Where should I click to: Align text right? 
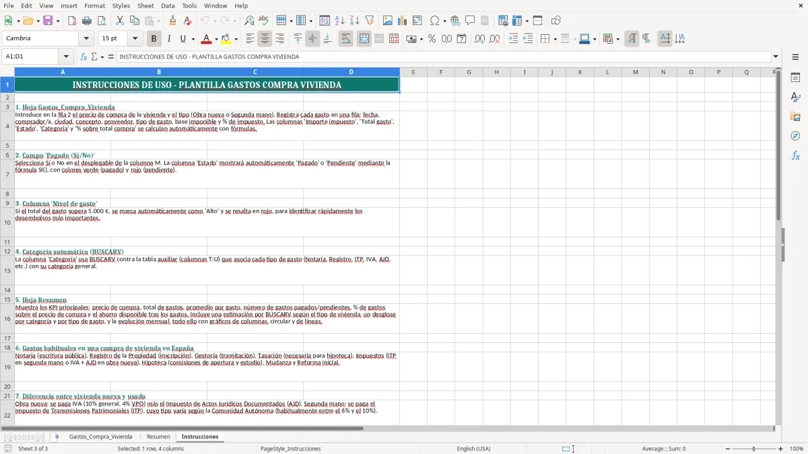pyautogui.click(x=279, y=39)
